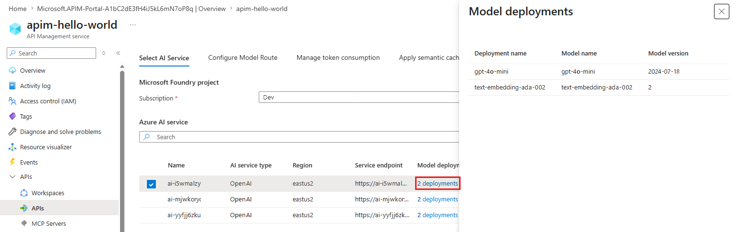Close the Model deployments panel
The image size is (737, 232).
click(721, 11)
